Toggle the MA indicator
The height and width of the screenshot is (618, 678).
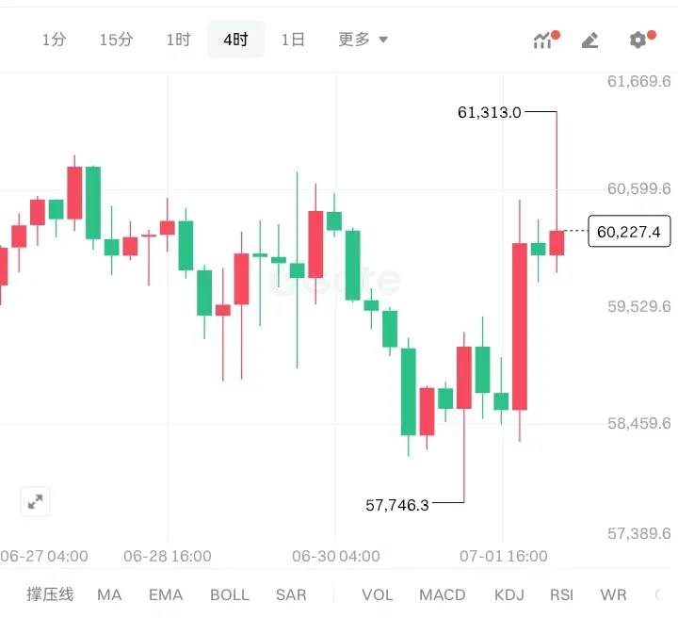tap(109, 595)
